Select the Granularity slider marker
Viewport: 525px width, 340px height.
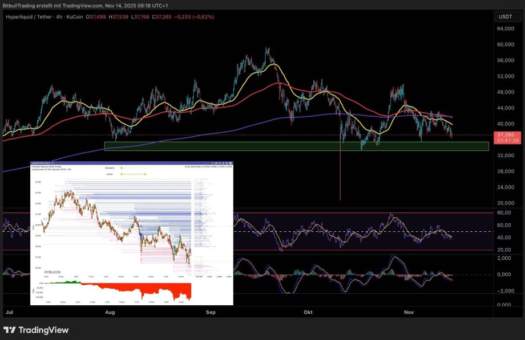tap(122, 167)
